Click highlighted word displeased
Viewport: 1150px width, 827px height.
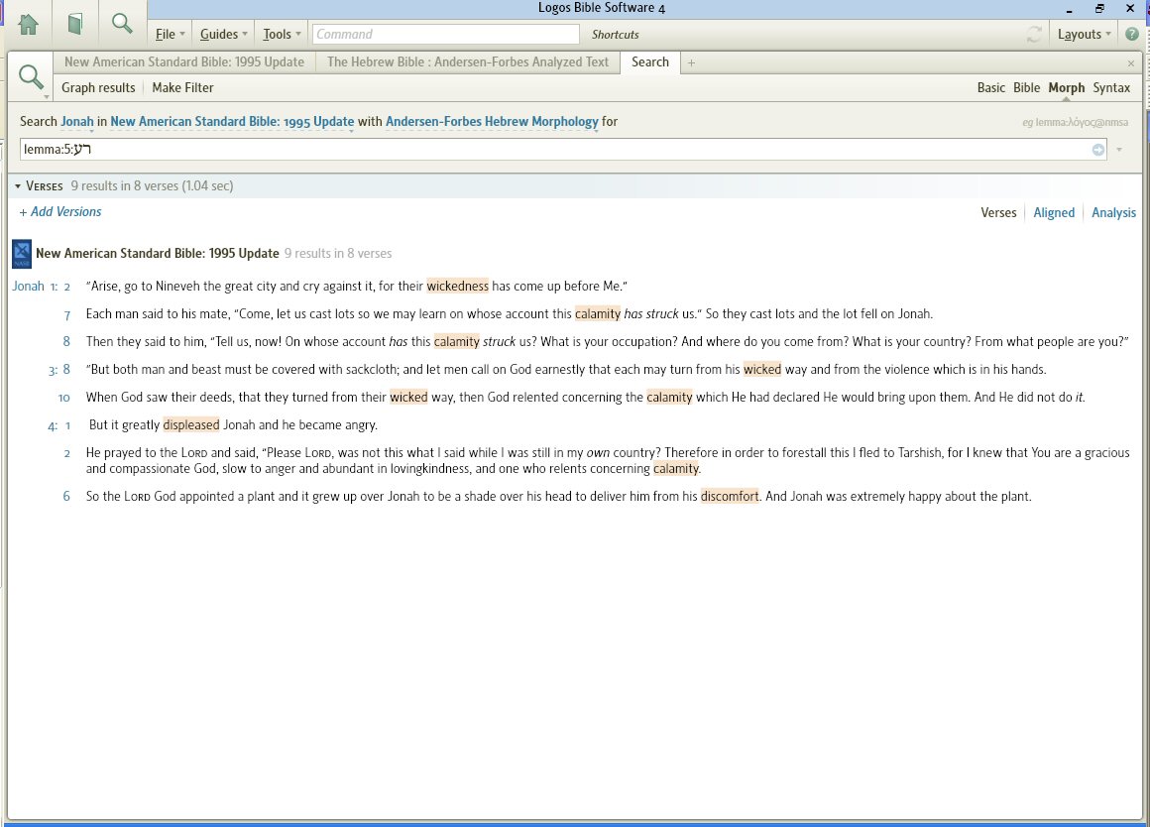click(x=190, y=424)
